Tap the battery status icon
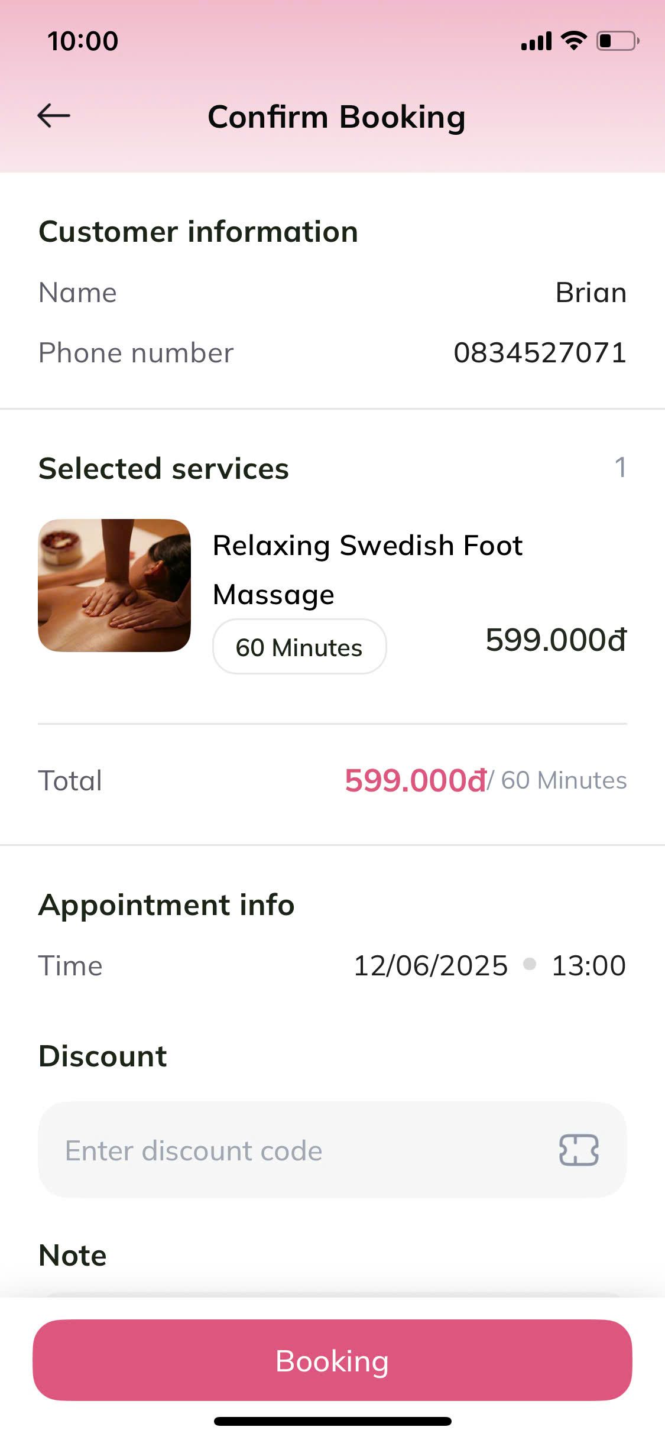665x1440 pixels. pos(617,41)
